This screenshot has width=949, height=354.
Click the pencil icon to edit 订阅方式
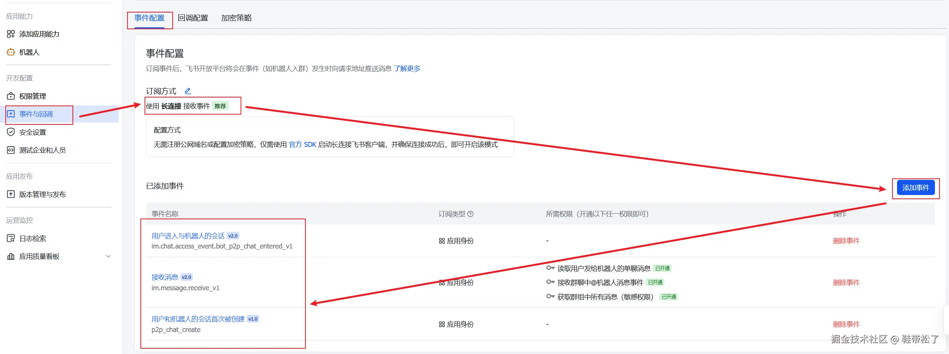[x=187, y=91]
